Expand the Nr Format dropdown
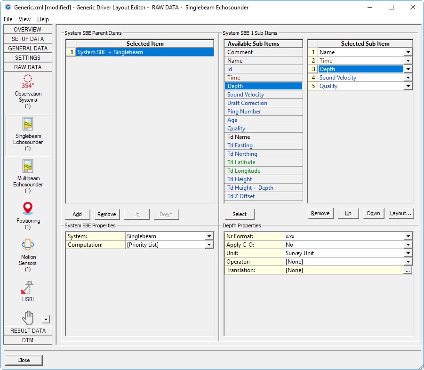 (x=408, y=236)
